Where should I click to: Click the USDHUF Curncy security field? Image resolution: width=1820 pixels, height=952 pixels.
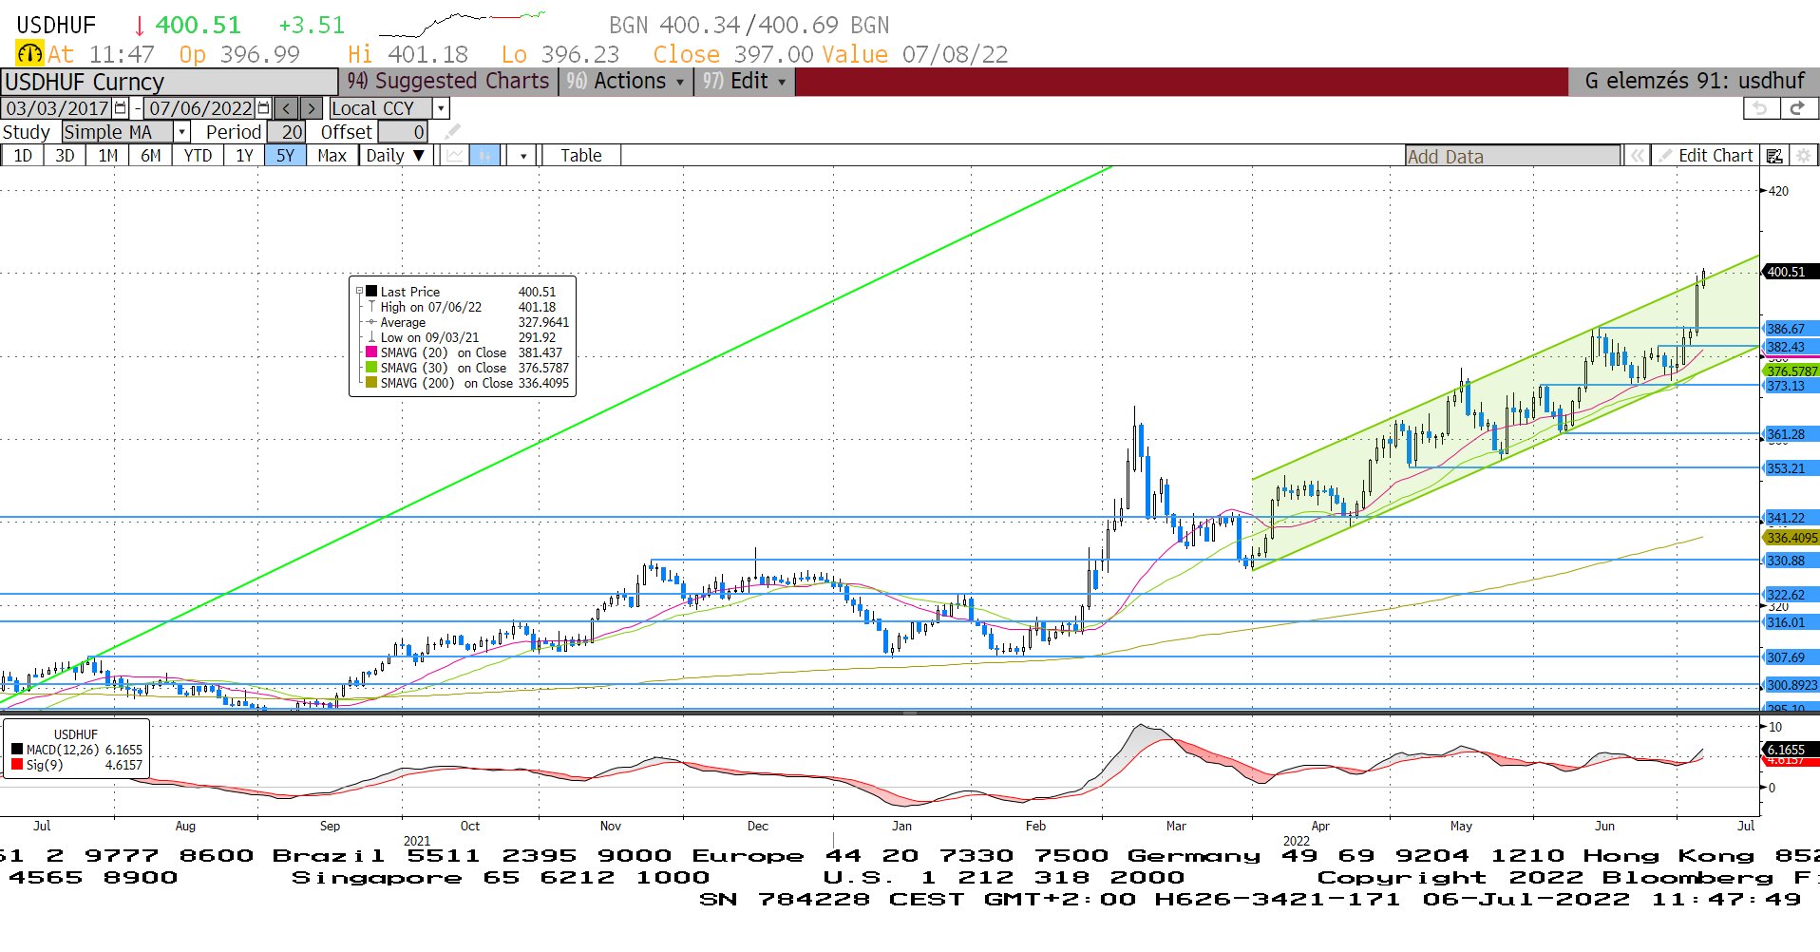pos(169,82)
